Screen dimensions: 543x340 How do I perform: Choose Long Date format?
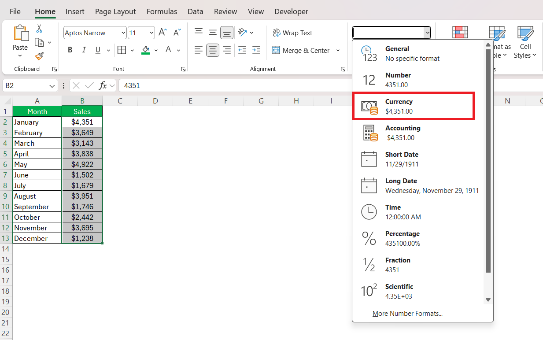pos(418,185)
